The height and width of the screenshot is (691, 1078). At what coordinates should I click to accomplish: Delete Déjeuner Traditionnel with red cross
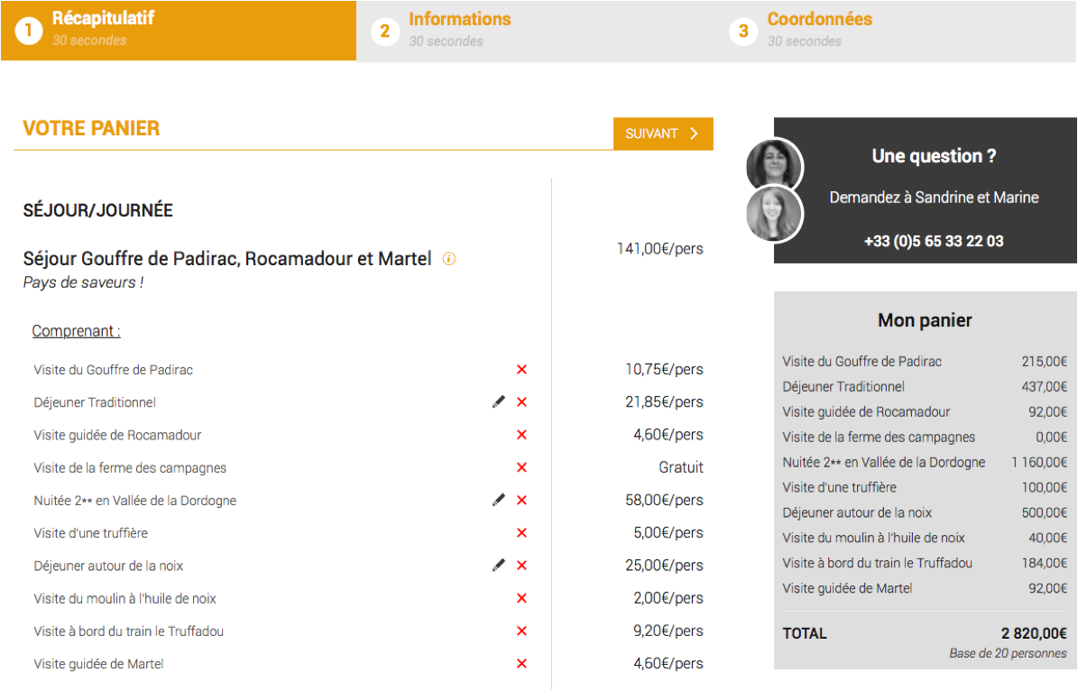(x=521, y=402)
